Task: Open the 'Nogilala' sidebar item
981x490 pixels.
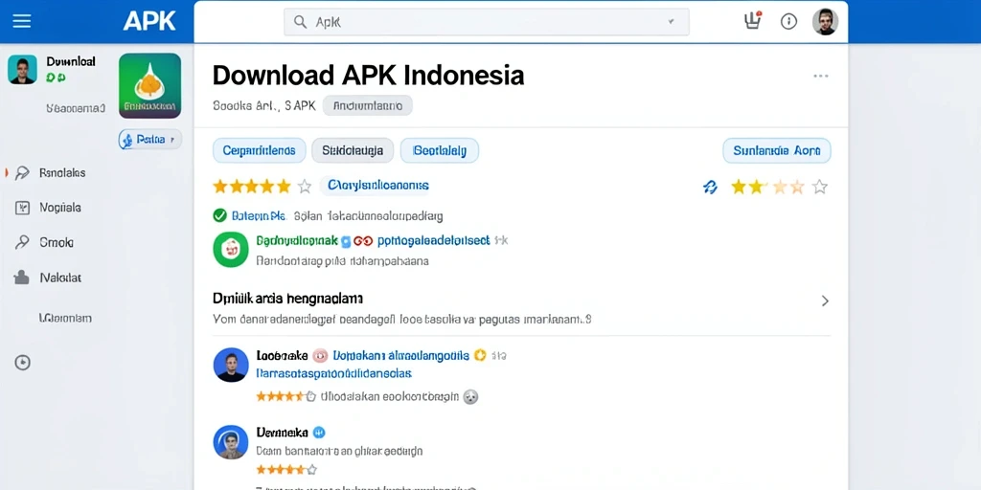Action: 60,208
